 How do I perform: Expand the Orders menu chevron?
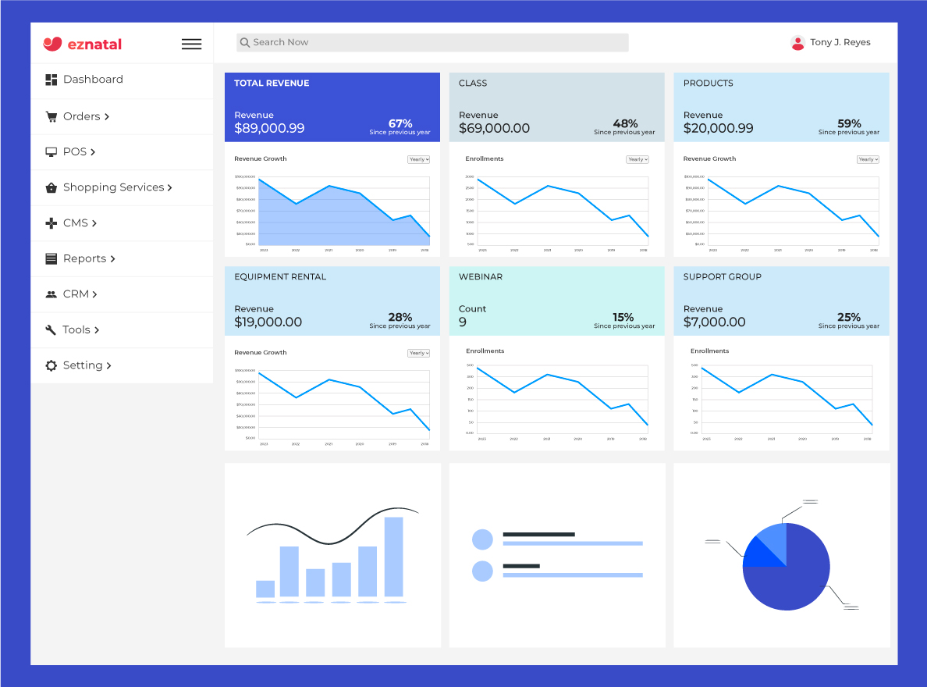[x=107, y=117]
